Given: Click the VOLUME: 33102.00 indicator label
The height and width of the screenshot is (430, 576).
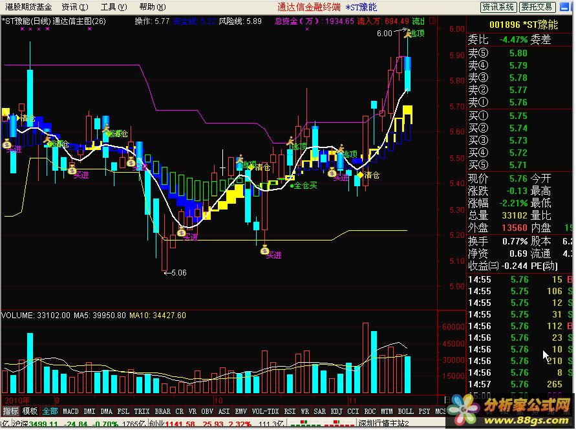Looking at the screenshot, I should click(x=36, y=316).
